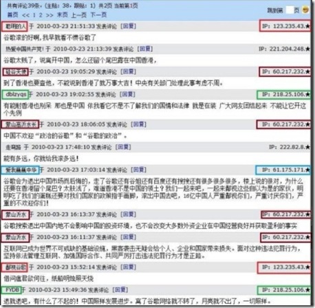The image size is (315, 308).
Task: Reply to dblzyqs's 19:02:55 comment
Action: coord(127,94)
